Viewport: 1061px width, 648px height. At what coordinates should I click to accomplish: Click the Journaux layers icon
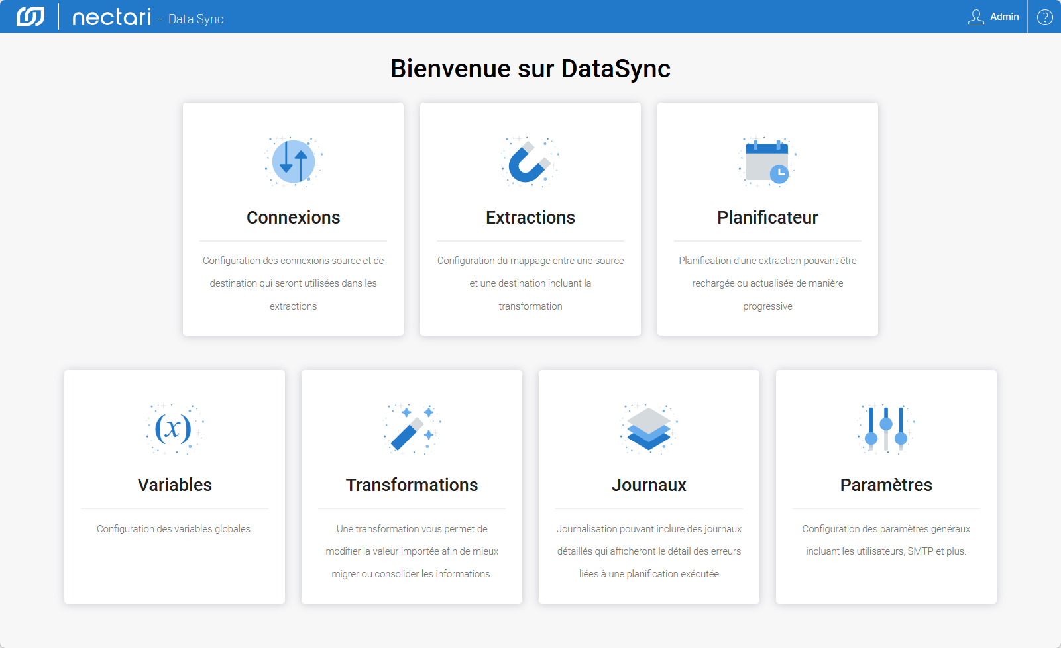[649, 429]
